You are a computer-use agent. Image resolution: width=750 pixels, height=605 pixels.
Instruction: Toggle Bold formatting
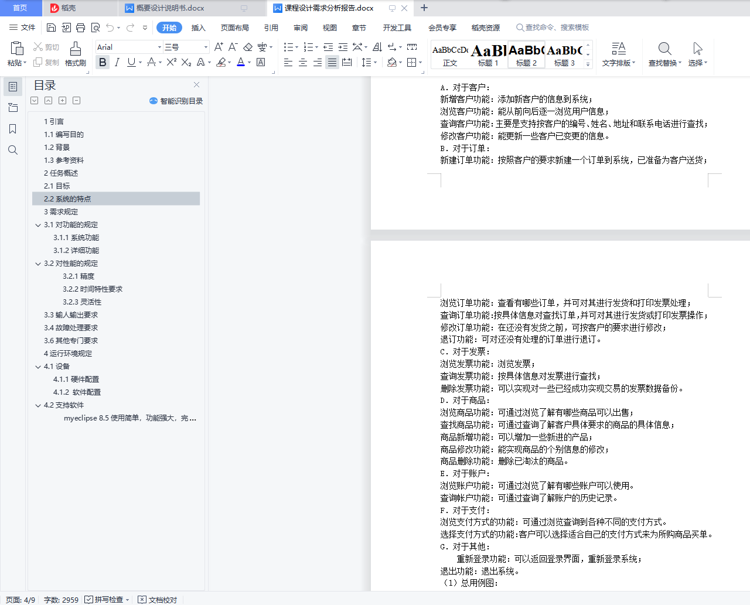[x=103, y=62]
